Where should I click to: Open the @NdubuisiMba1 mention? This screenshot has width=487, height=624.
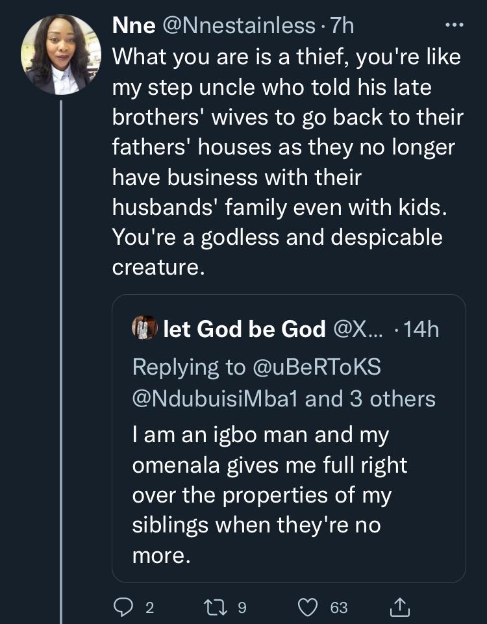pos(216,398)
